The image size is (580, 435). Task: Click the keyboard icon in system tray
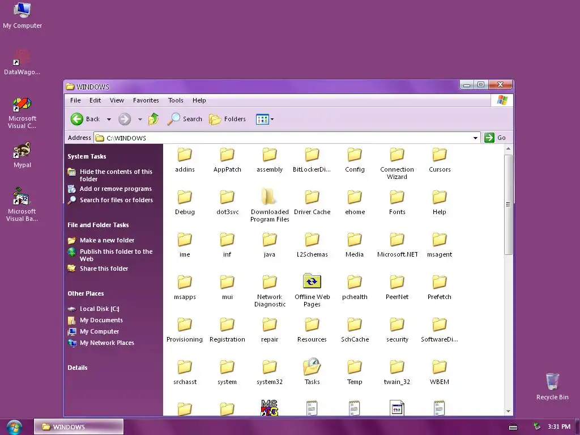click(513, 427)
